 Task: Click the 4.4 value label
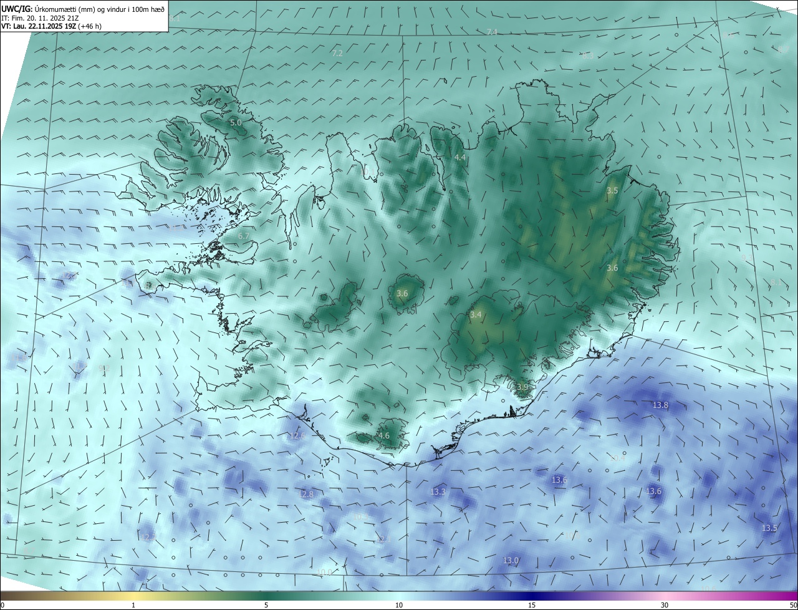tap(460, 158)
